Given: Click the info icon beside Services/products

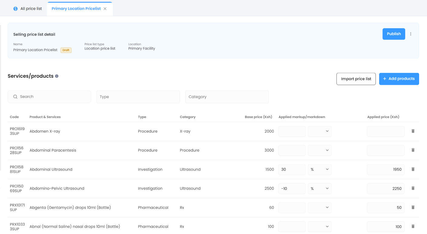Looking at the screenshot, I should tap(57, 76).
